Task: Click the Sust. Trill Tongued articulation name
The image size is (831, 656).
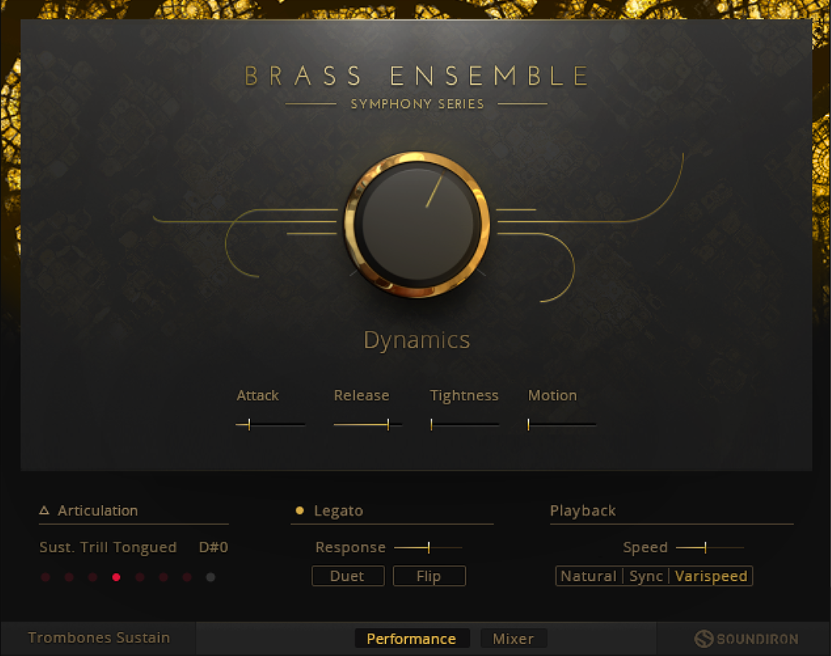Action: tap(108, 547)
